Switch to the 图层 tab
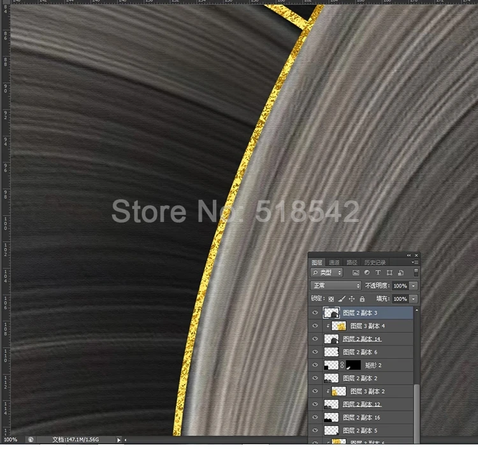 point(317,262)
